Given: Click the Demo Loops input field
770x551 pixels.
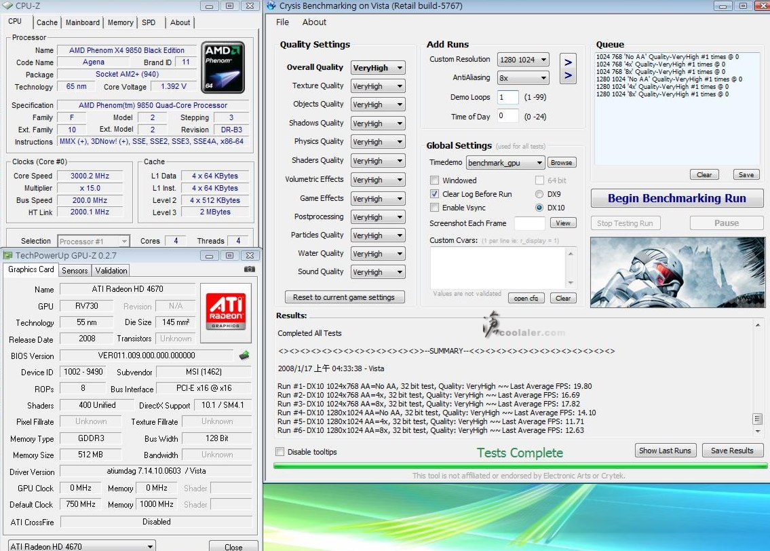Looking at the screenshot, I should pos(507,97).
